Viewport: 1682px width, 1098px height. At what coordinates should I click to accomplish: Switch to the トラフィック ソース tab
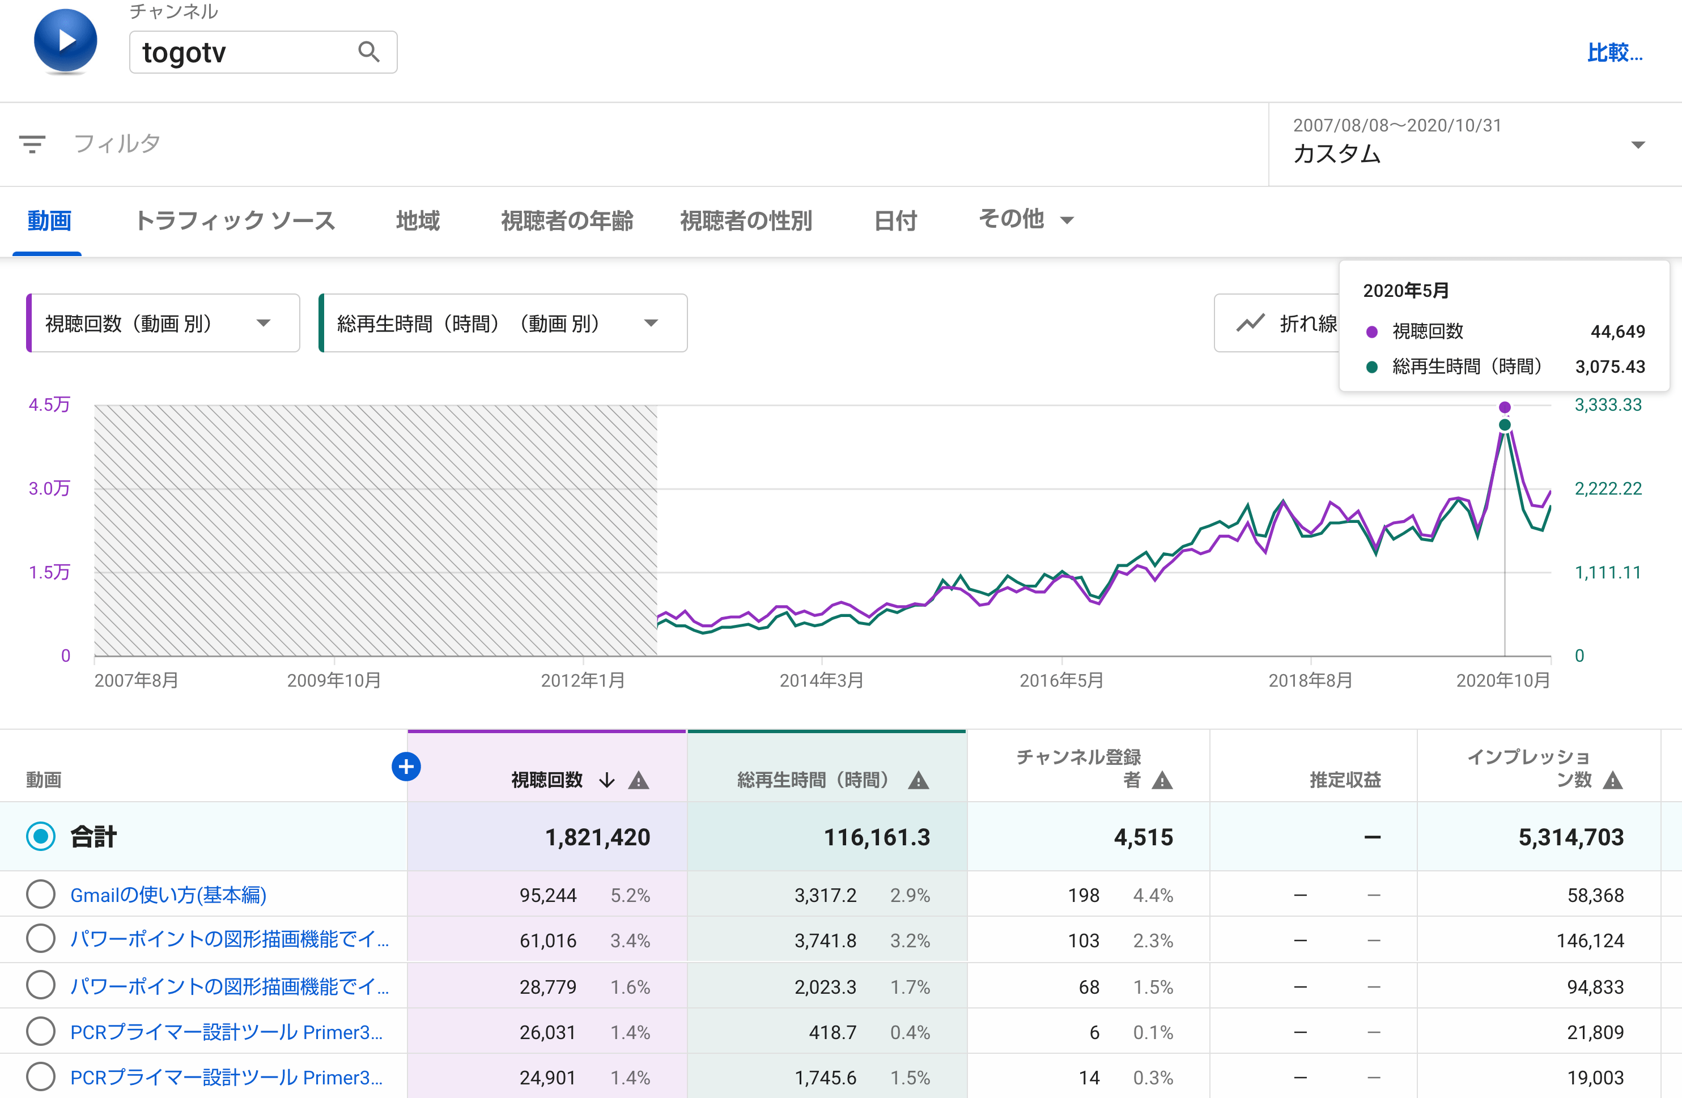[235, 220]
